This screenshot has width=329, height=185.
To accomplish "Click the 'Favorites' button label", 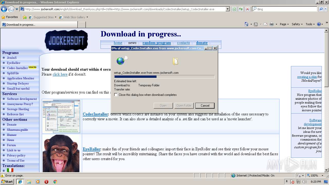I will point(12,17).
